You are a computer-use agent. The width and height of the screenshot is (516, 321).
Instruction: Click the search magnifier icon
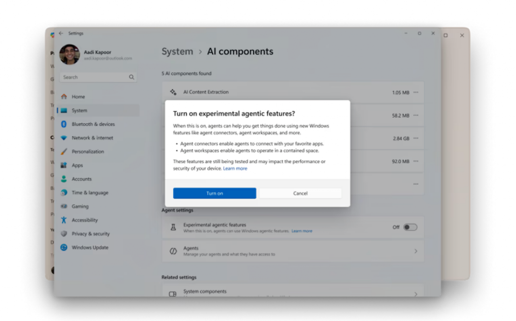point(131,77)
